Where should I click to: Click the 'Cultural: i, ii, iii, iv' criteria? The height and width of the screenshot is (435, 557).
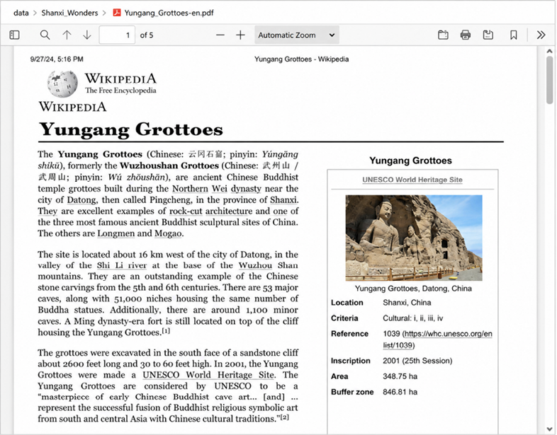coord(412,318)
